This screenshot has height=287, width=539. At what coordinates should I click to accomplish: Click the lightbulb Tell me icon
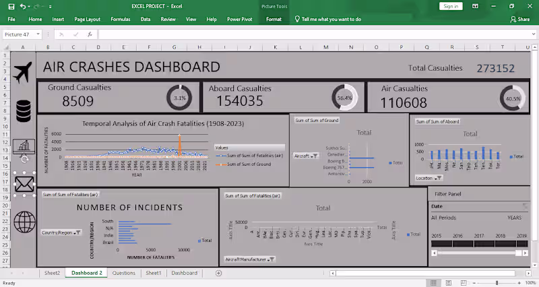297,20
